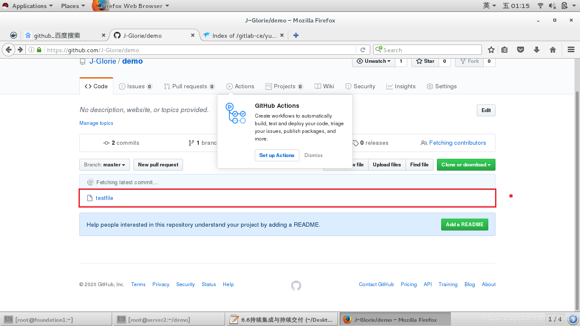Expand the Branch: master dropdown

click(x=104, y=165)
